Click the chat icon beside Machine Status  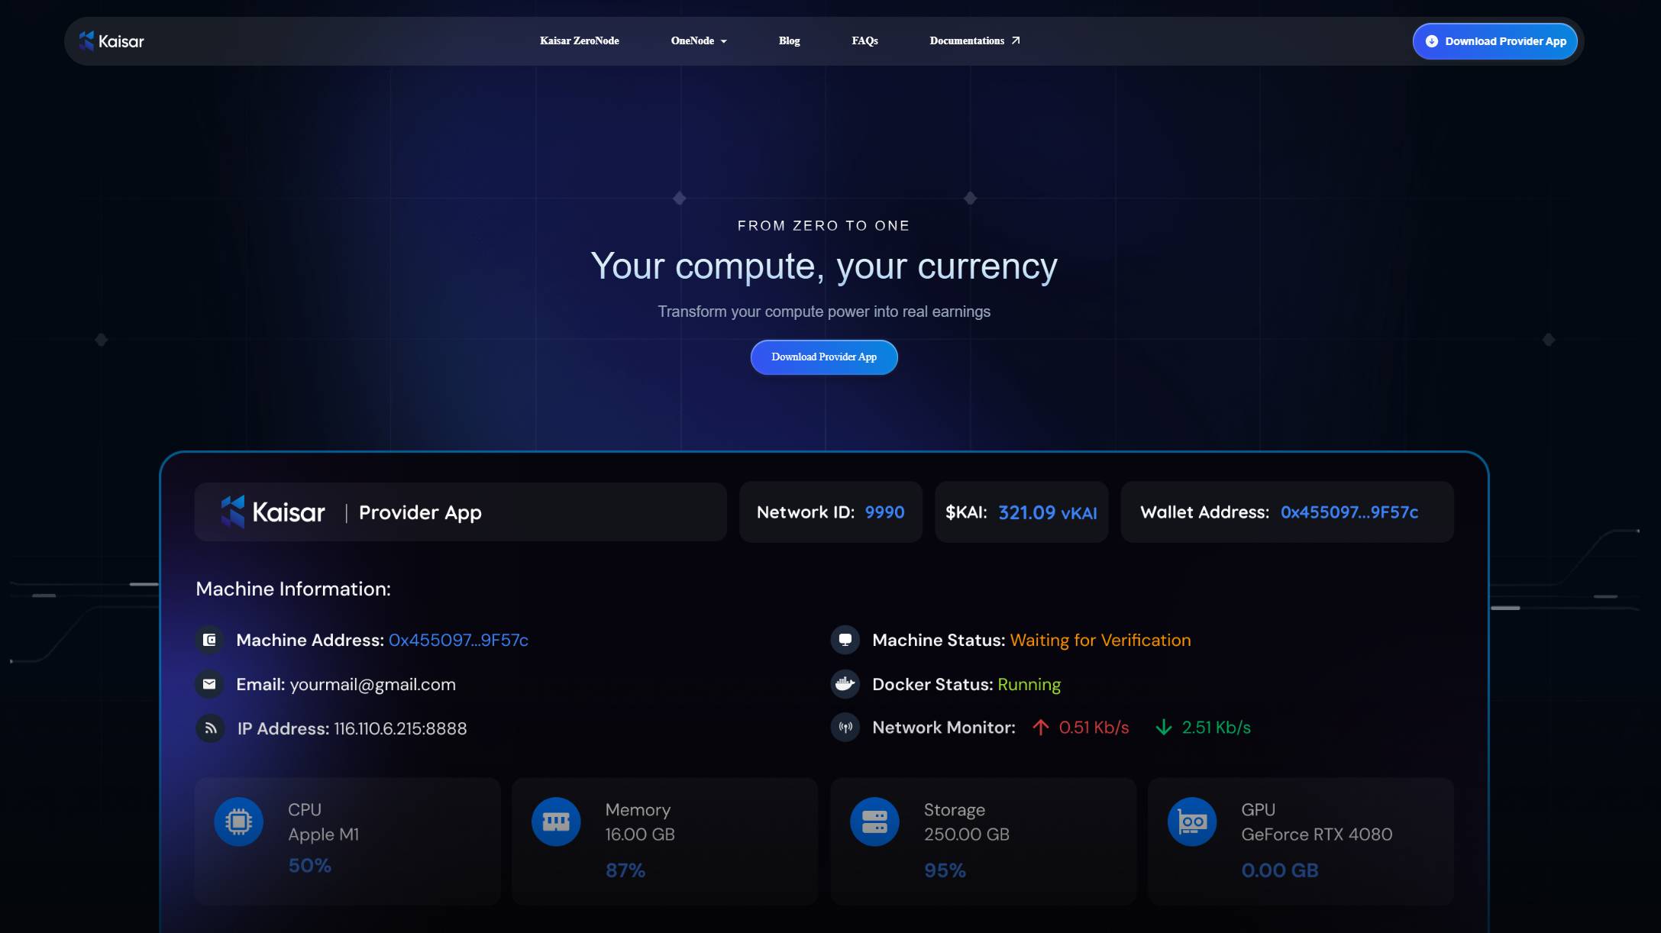point(845,640)
